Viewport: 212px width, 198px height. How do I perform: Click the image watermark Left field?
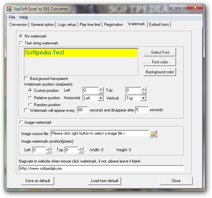(x=39, y=150)
